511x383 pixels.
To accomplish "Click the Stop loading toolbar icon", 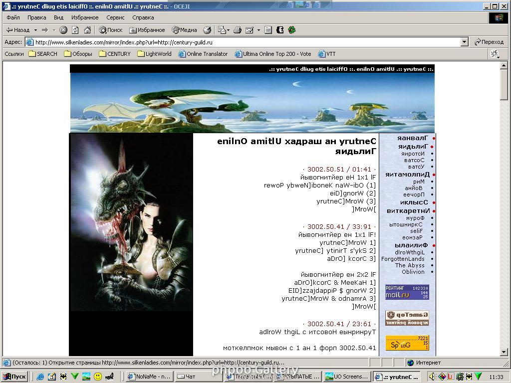I will click(63, 30).
